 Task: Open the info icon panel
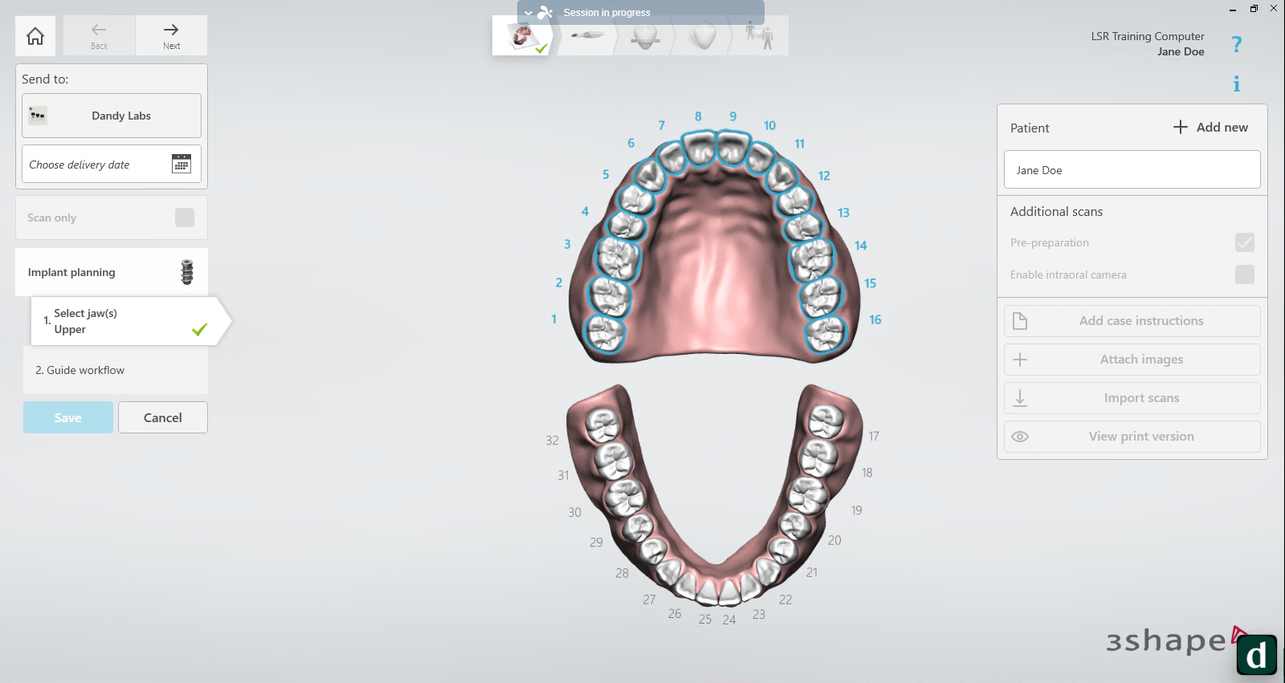pyautogui.click(x=1236, y=84)
